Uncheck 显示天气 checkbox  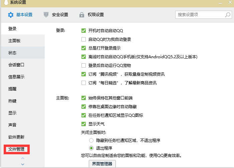coord(83,124)
